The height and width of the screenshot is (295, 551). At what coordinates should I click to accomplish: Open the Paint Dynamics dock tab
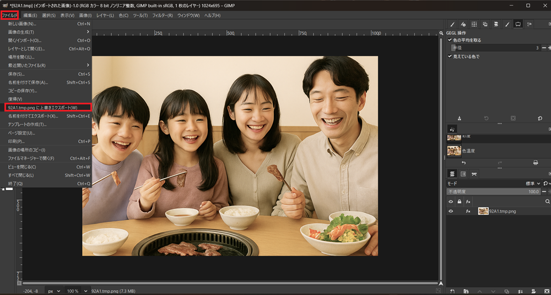(529, 24)
